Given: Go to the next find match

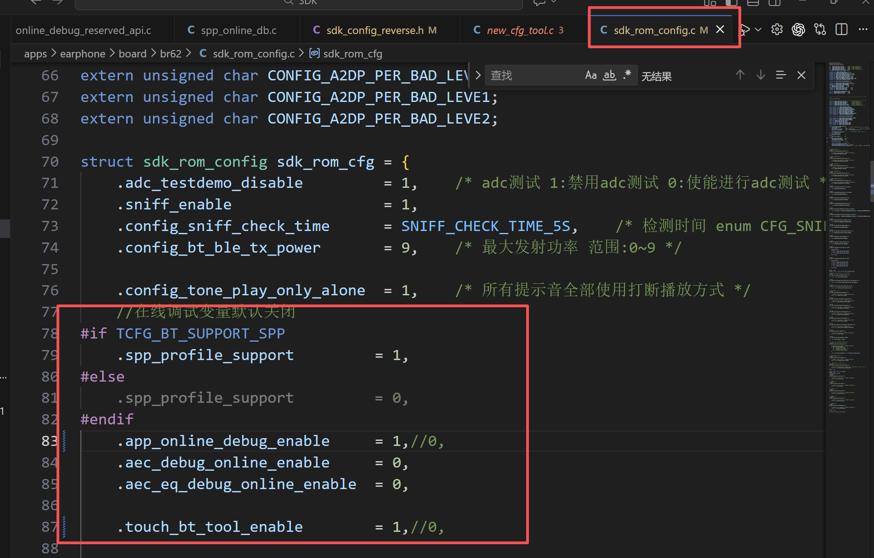Looking at the screenshot, I should (760, 75).
